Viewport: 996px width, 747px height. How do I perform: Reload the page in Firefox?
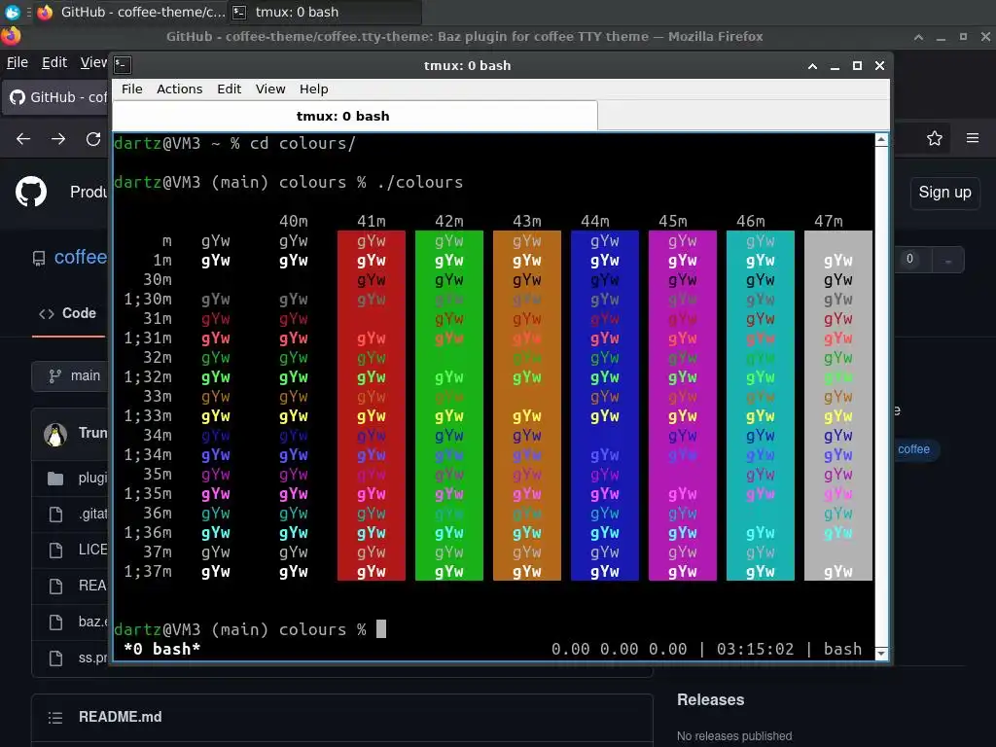93,138
